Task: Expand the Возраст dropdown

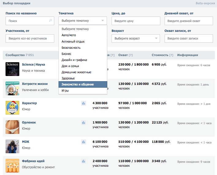Action: 136,39
